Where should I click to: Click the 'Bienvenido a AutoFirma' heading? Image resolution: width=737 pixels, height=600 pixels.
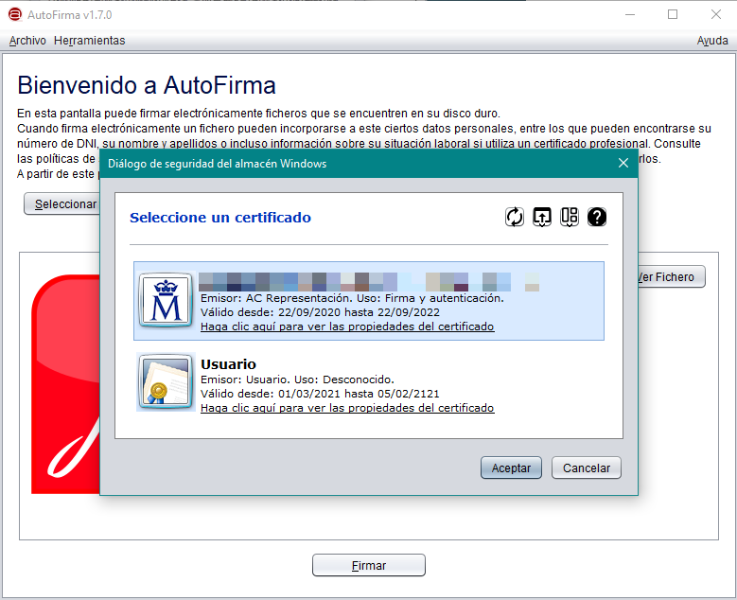147,85
